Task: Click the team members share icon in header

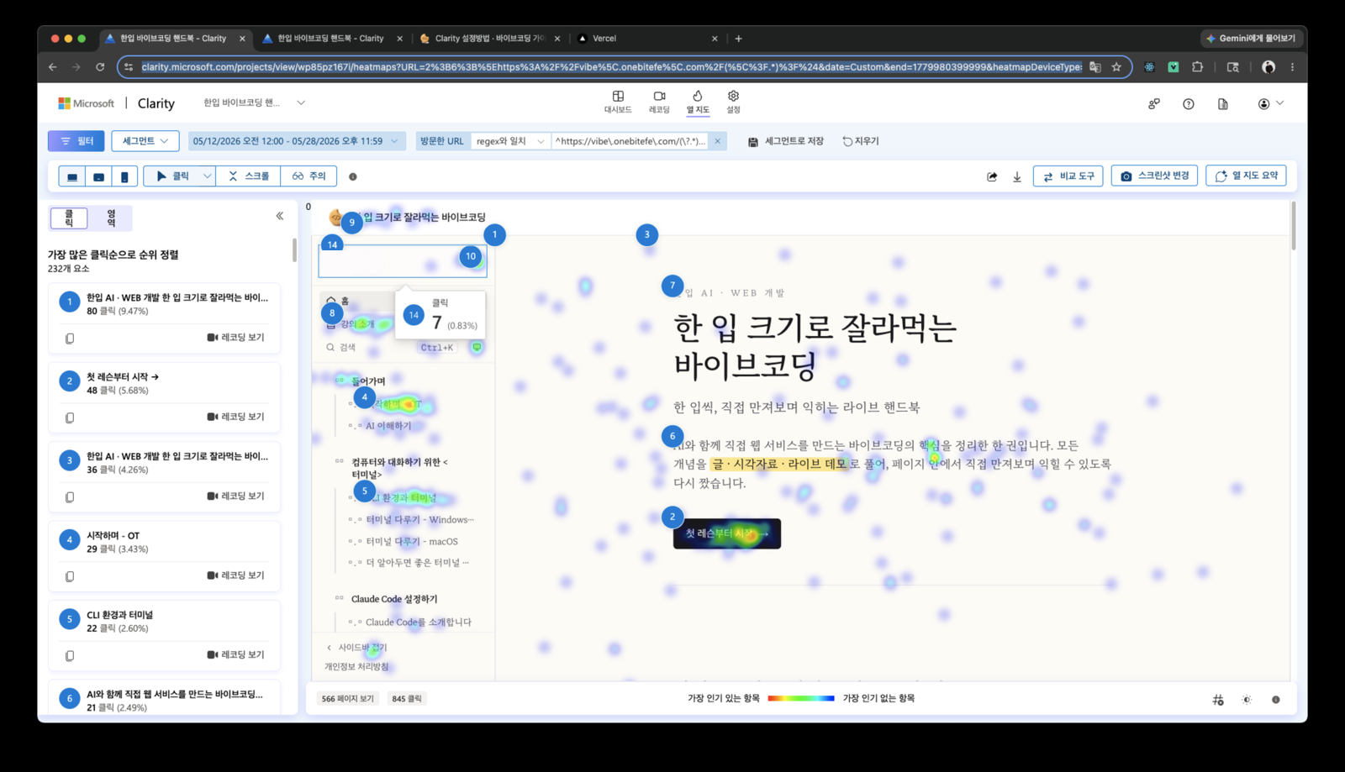Action: [1154, 103]
